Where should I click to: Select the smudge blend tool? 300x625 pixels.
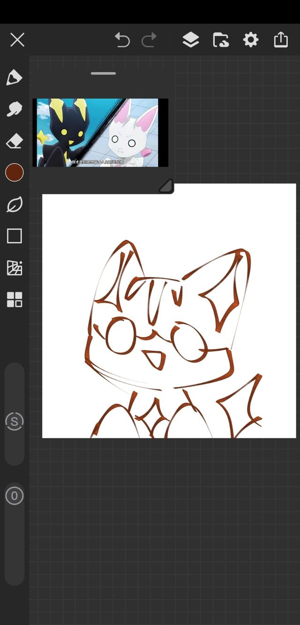[x=14, y=109]
